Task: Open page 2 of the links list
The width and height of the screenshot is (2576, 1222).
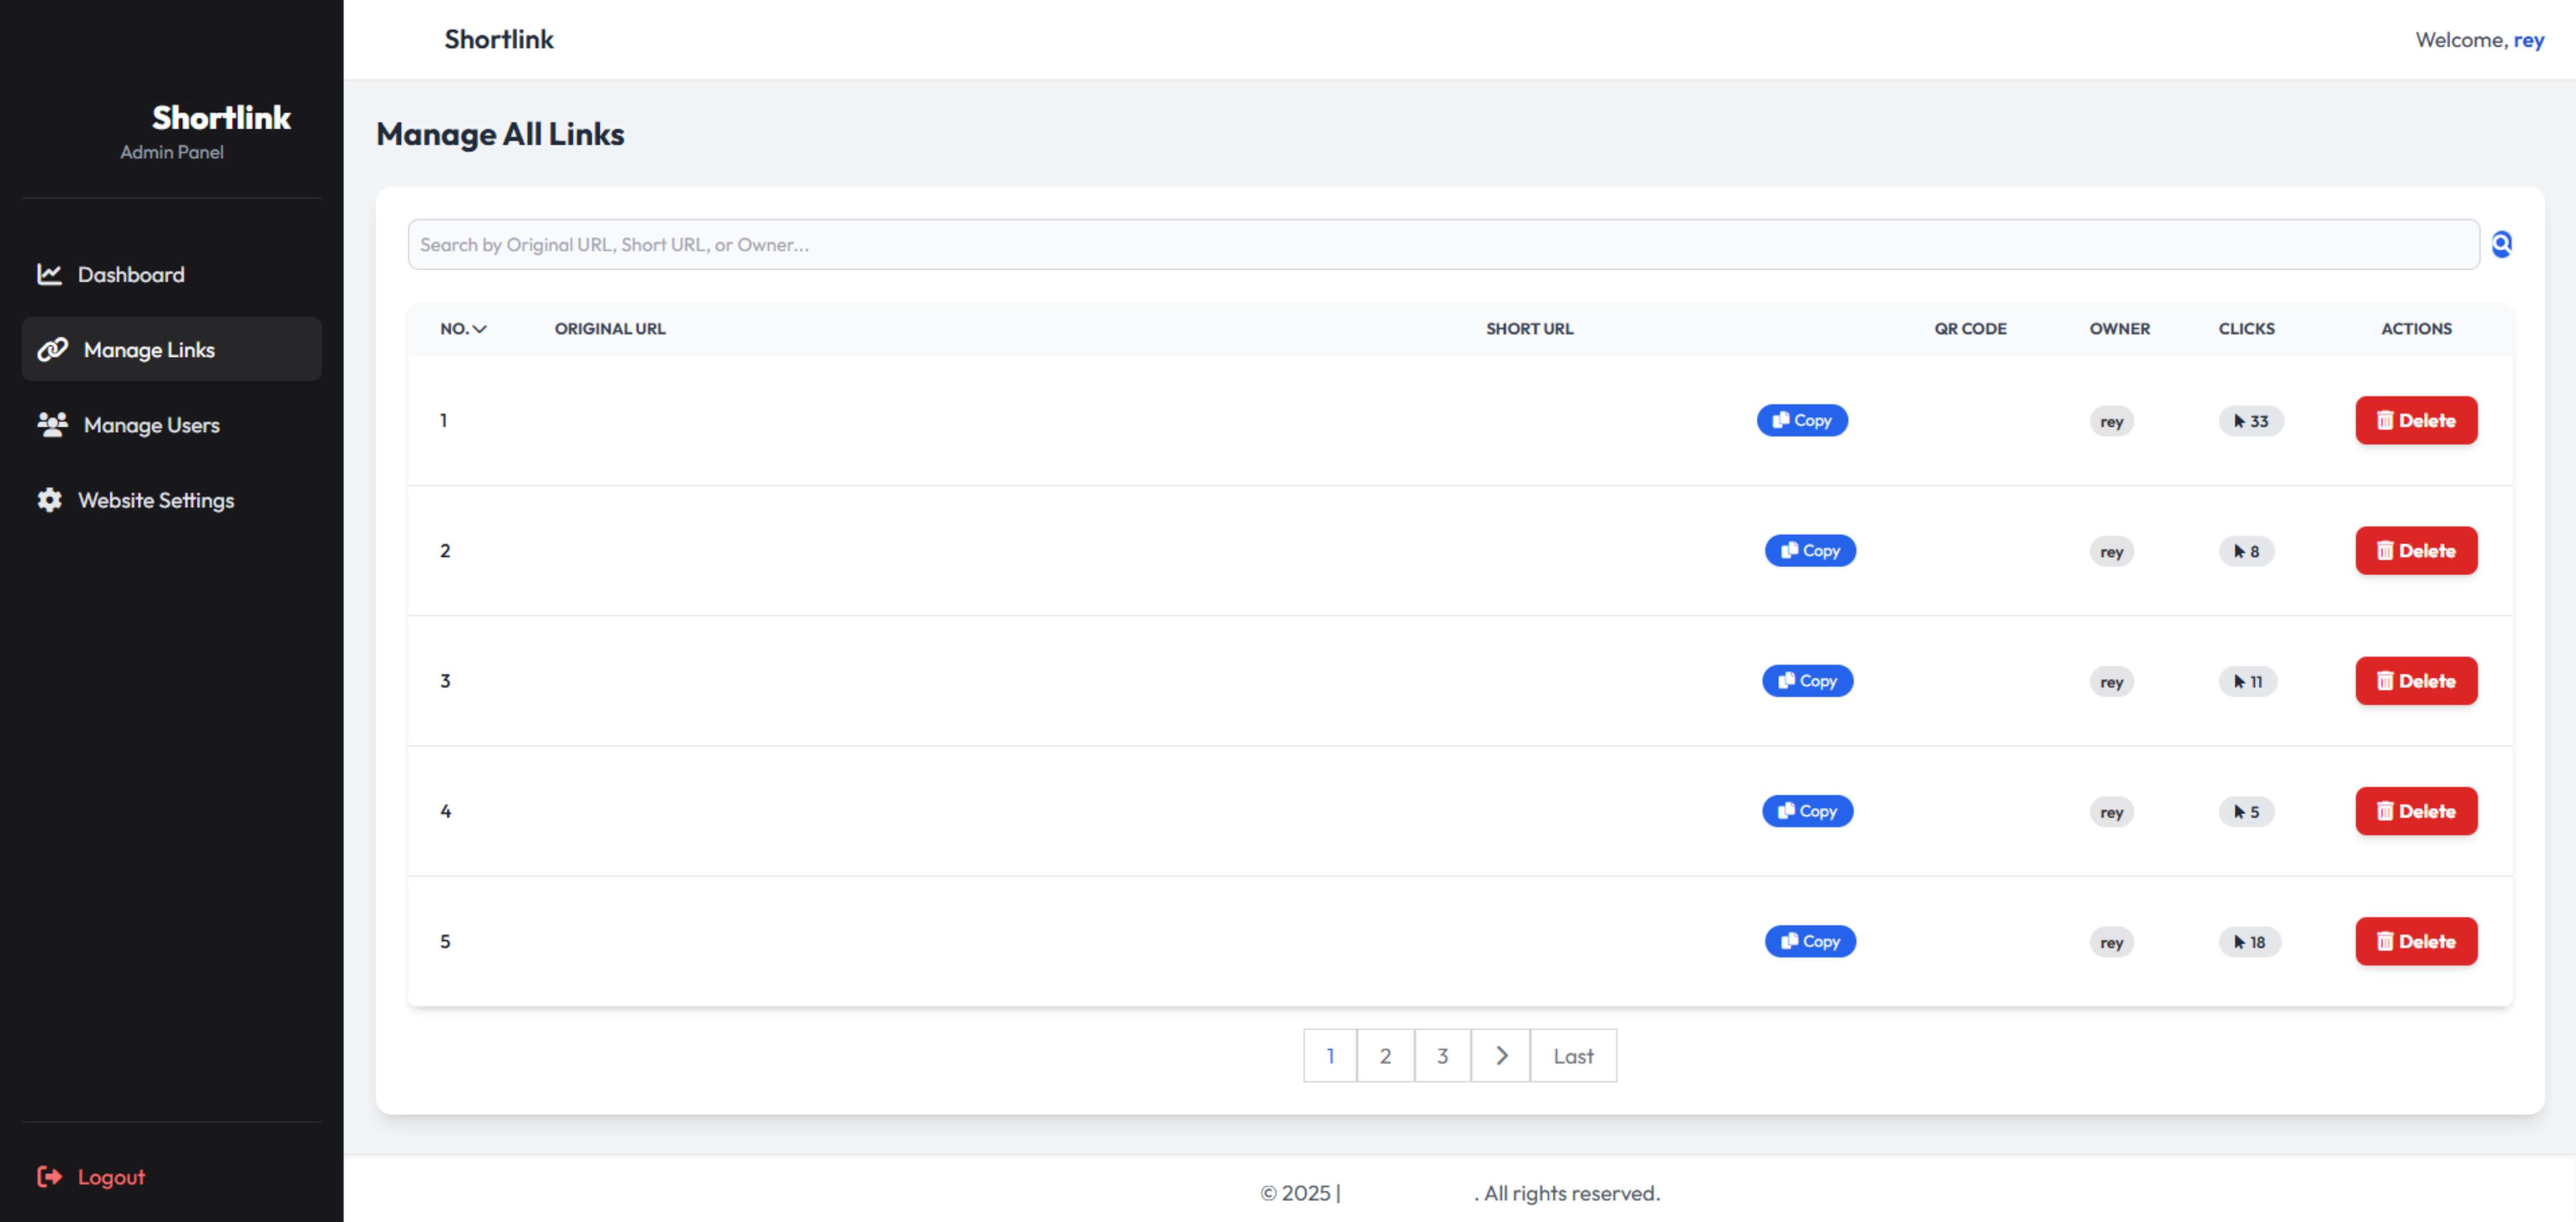Action: click(1385, 1056)
